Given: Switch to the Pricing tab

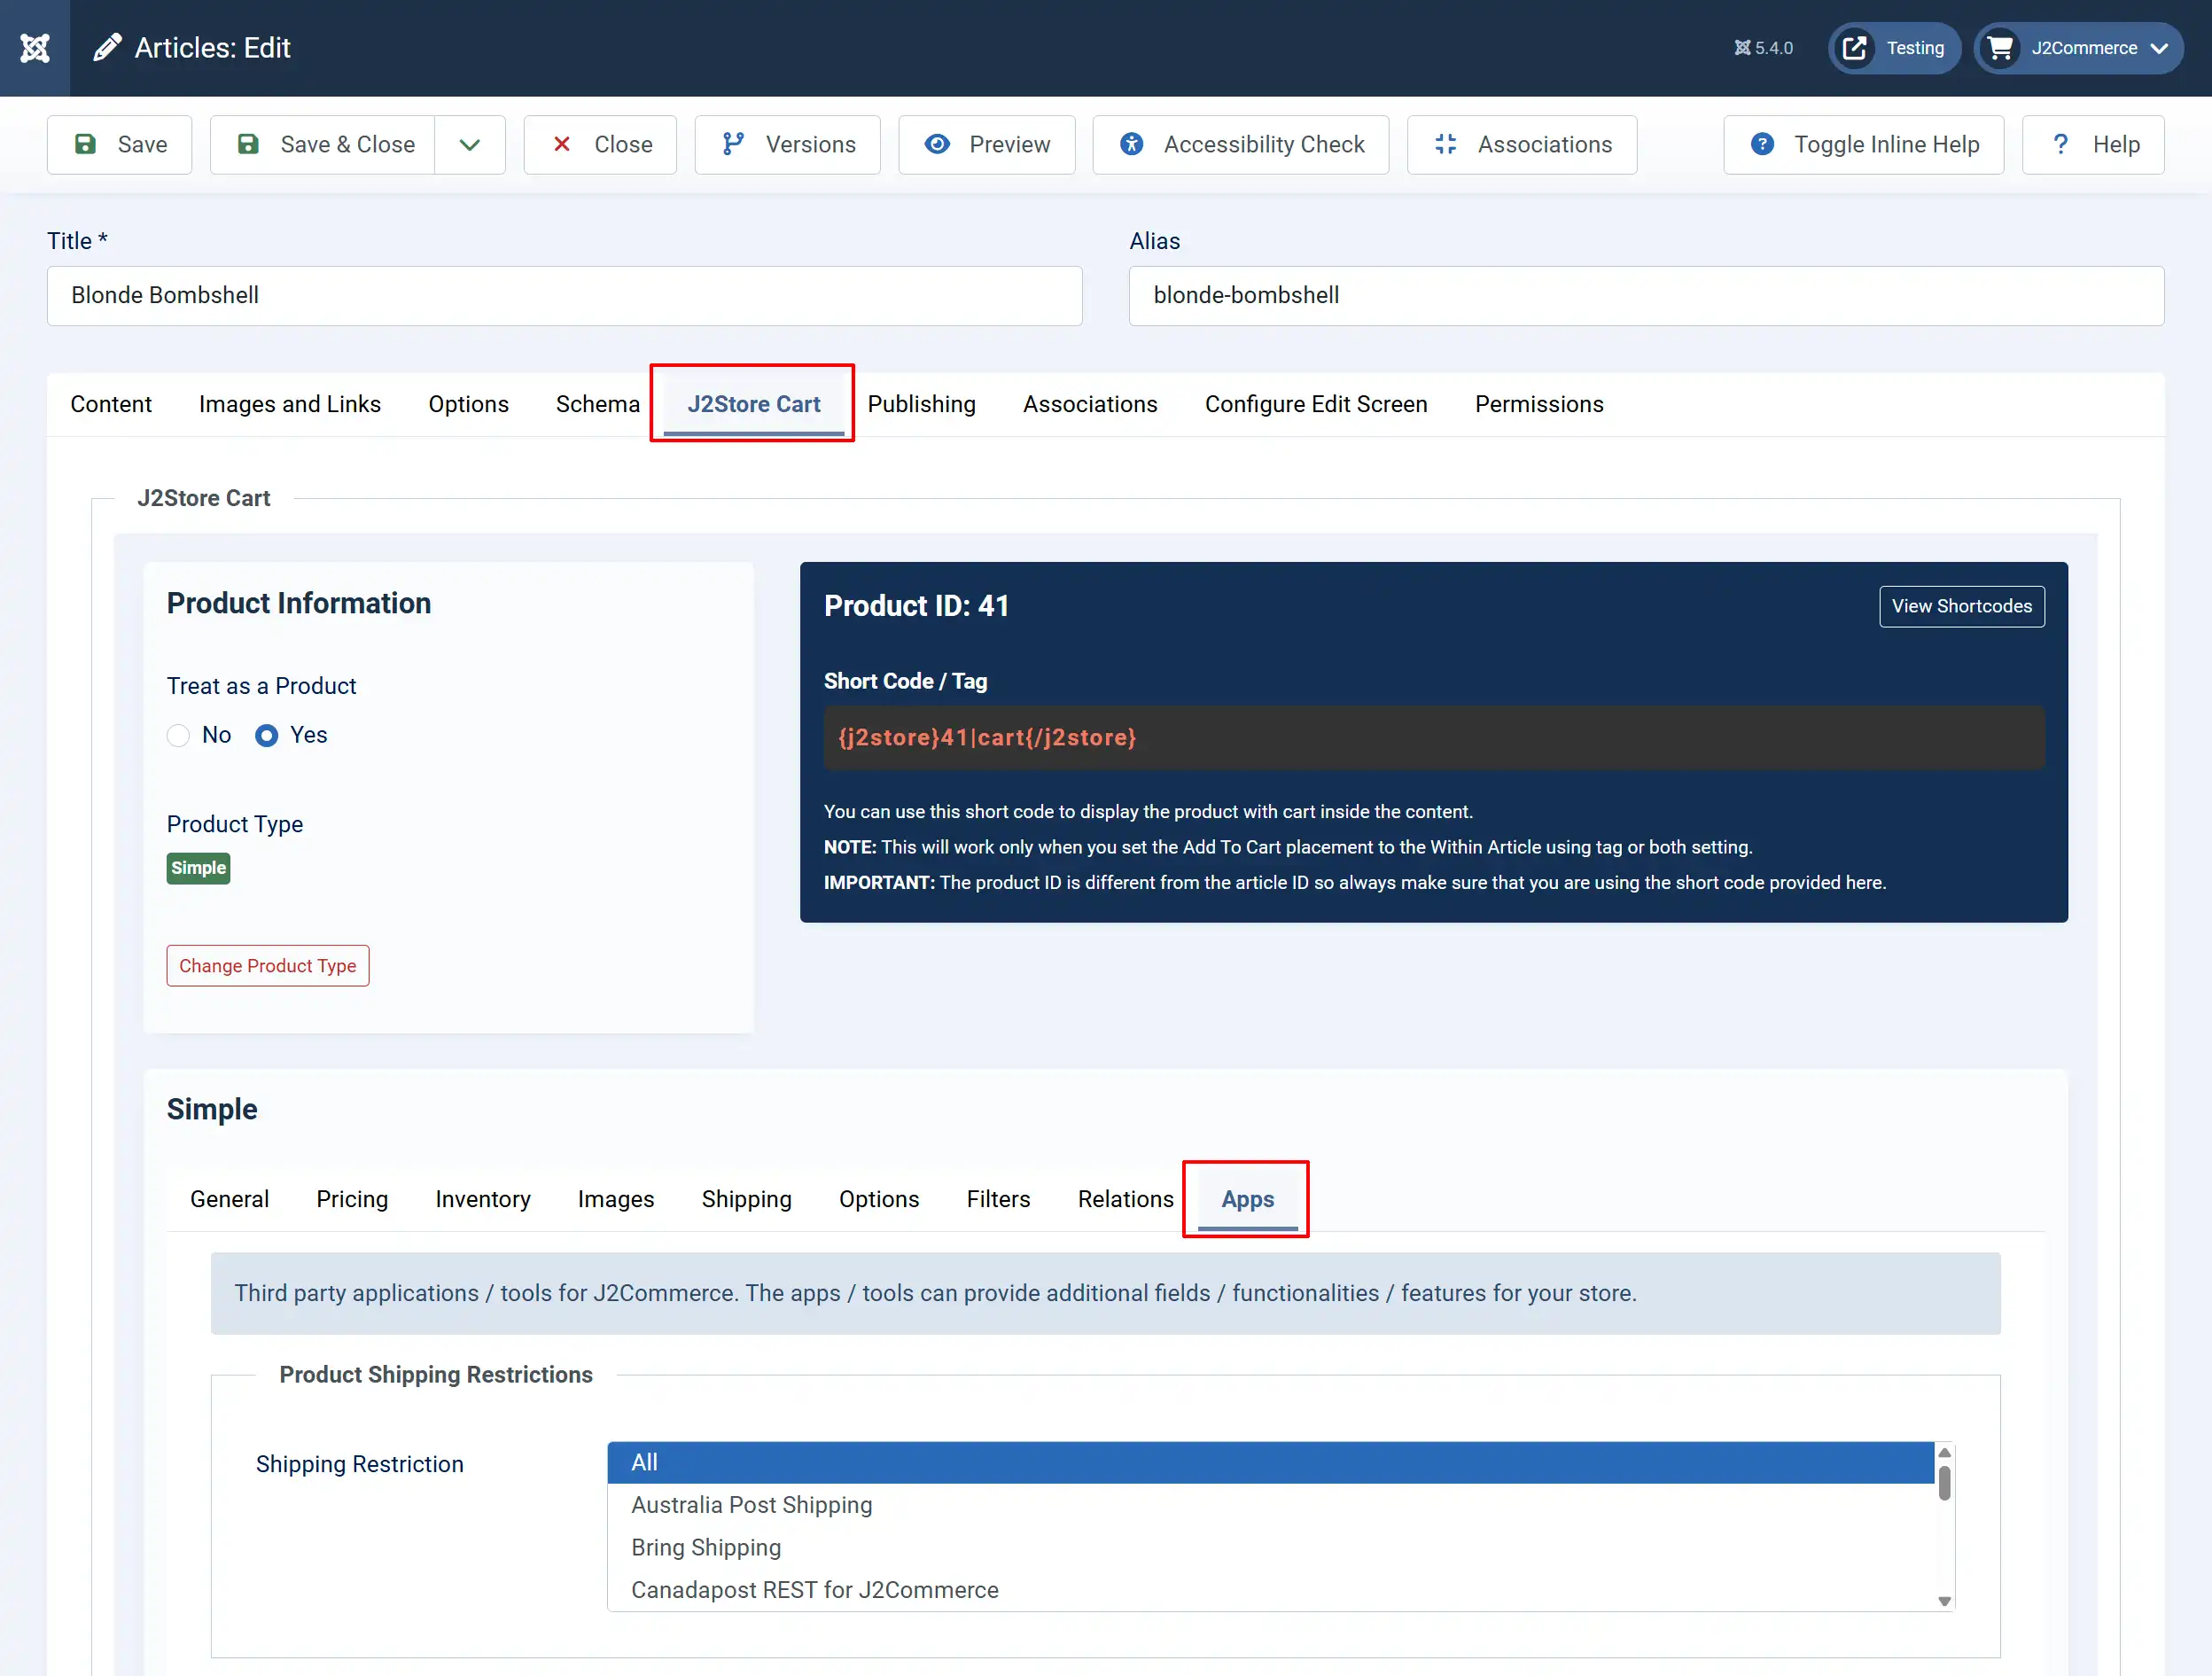Looking at the screenshot, I should click(x=352, y=1199).
